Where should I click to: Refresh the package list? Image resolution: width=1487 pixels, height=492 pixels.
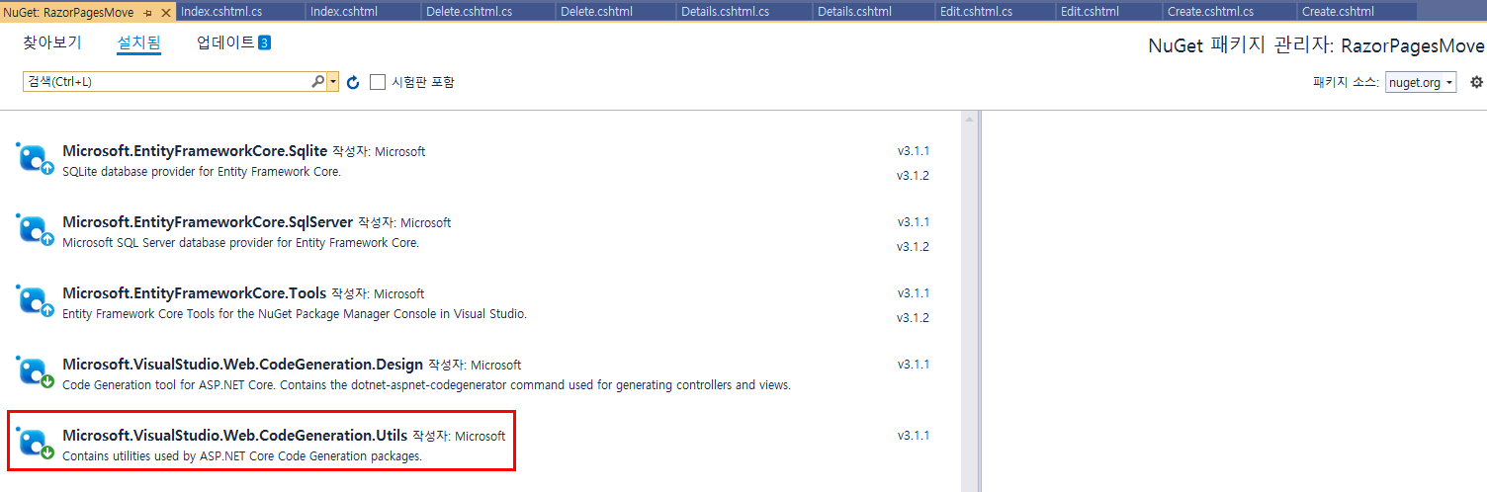coord(353,82)
